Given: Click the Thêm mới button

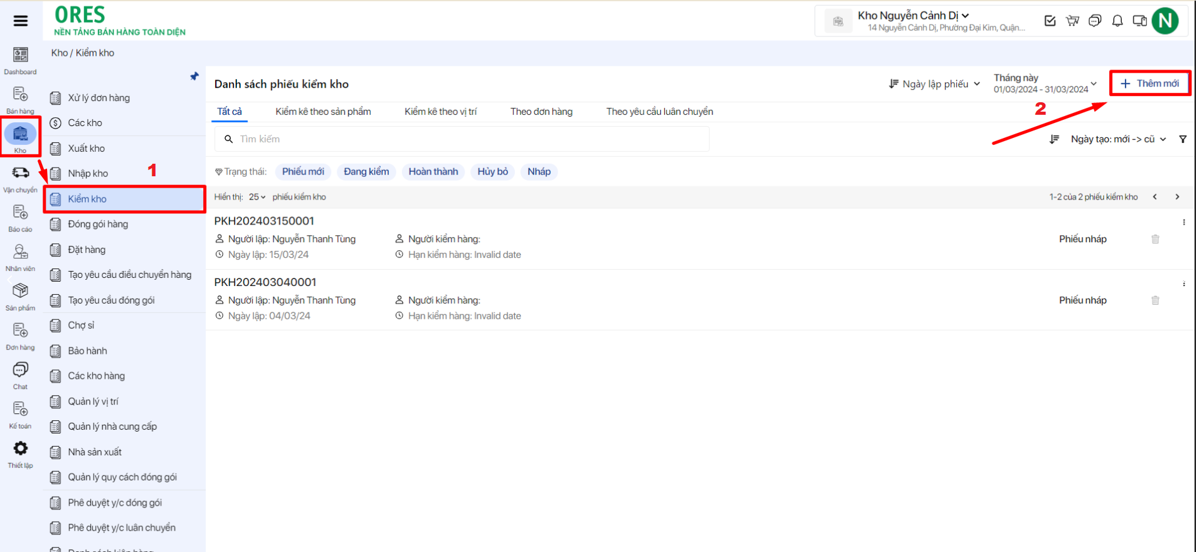Looking at the screenshot, I should coord(1150,83).
